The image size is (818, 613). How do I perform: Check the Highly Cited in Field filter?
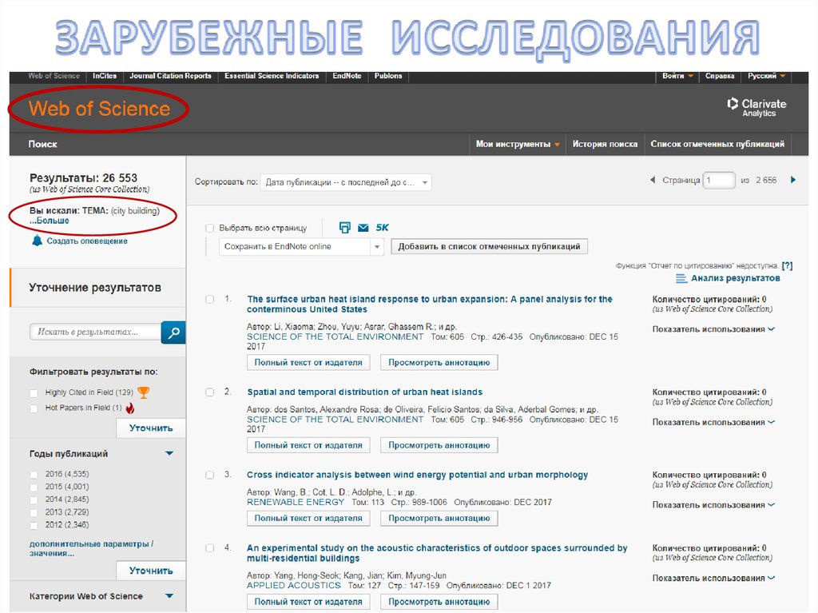pyautogui.click(x=34, y=392)
